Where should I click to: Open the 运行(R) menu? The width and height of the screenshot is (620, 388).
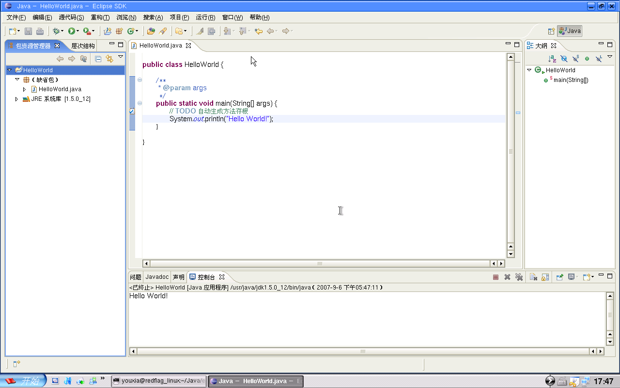(205, 17)
